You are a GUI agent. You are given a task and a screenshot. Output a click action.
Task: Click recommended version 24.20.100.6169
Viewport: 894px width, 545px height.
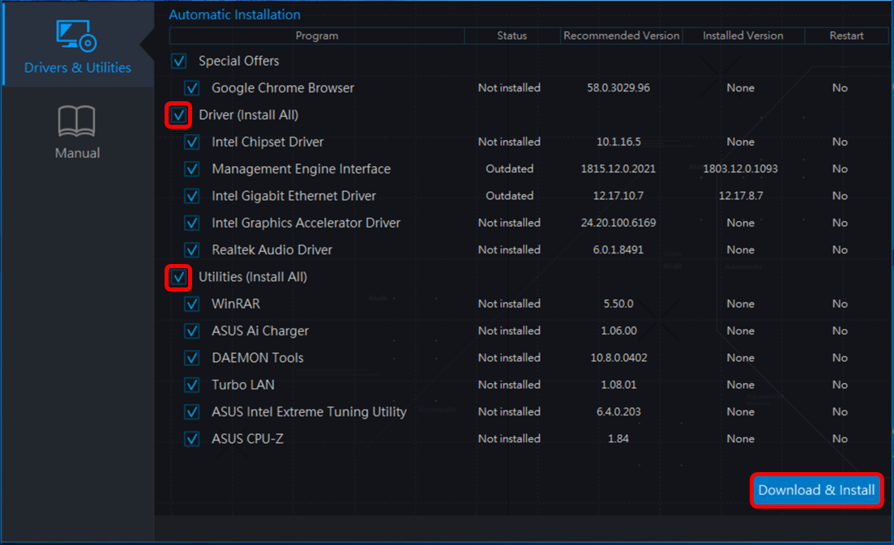tap(618, 223)
